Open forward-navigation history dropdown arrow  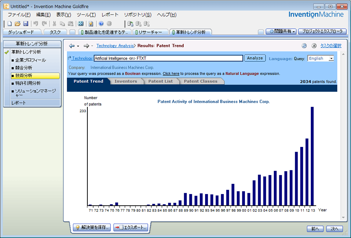[92, 46]
